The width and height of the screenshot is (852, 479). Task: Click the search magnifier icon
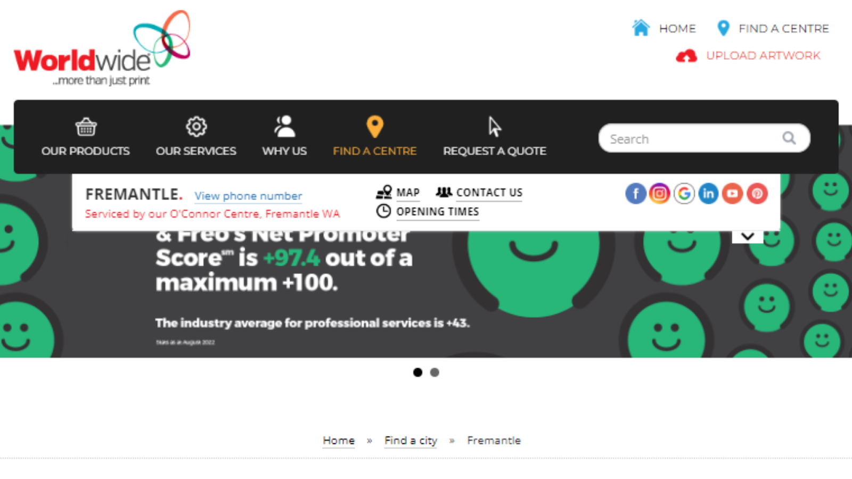[789, 138]
